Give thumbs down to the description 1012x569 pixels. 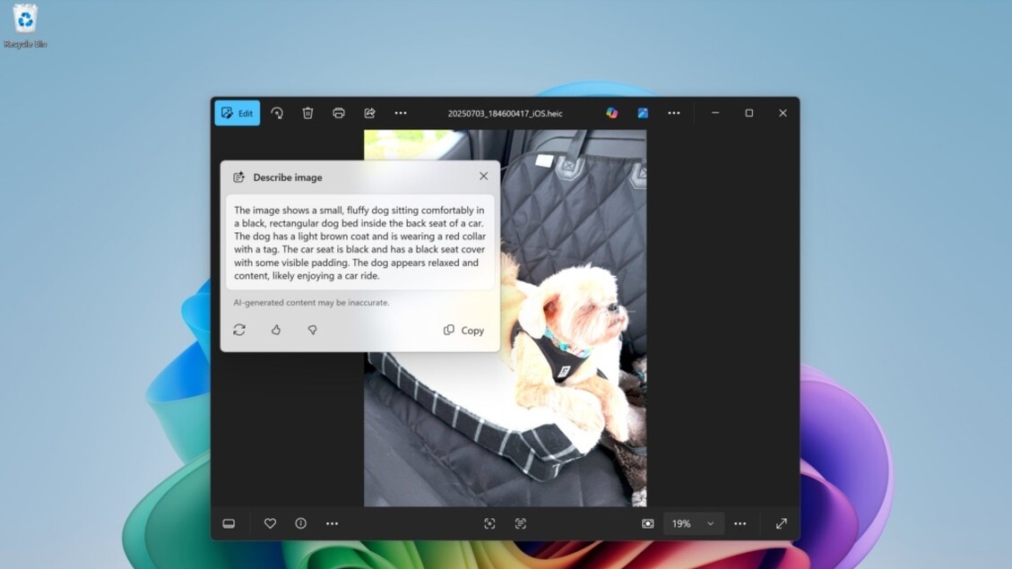[x=312, y=330]
